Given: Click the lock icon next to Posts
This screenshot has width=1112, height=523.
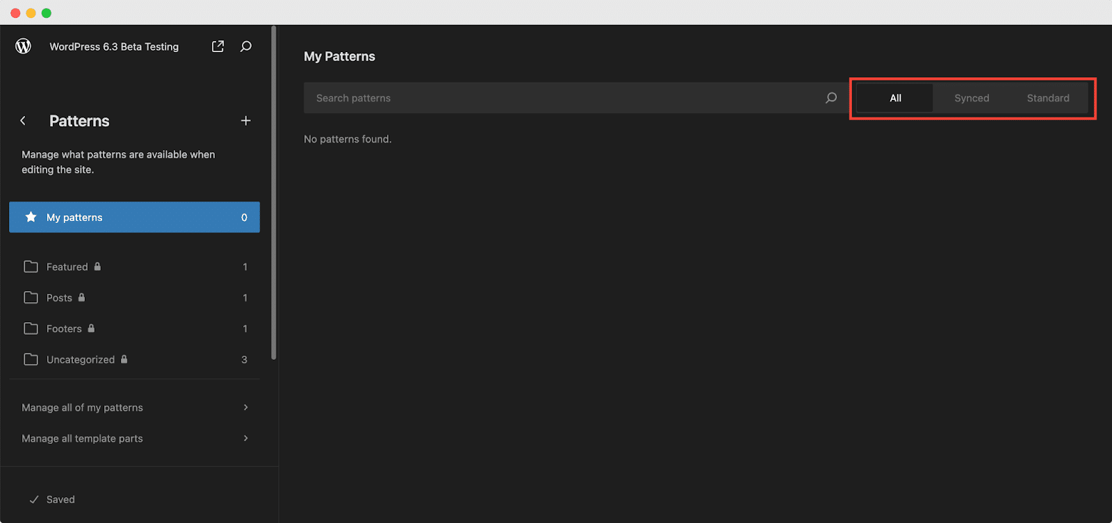Looking at the screenshot, I should point(81,297).
